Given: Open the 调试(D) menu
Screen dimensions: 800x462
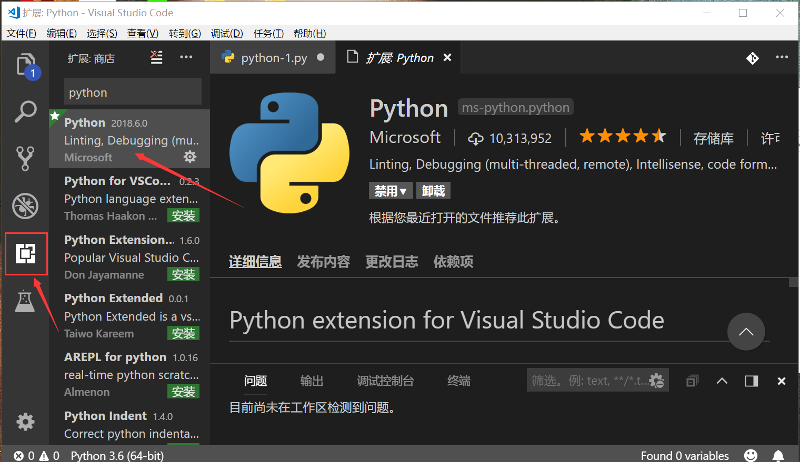Looking at the screenshot, I should (x=227, y=33).
